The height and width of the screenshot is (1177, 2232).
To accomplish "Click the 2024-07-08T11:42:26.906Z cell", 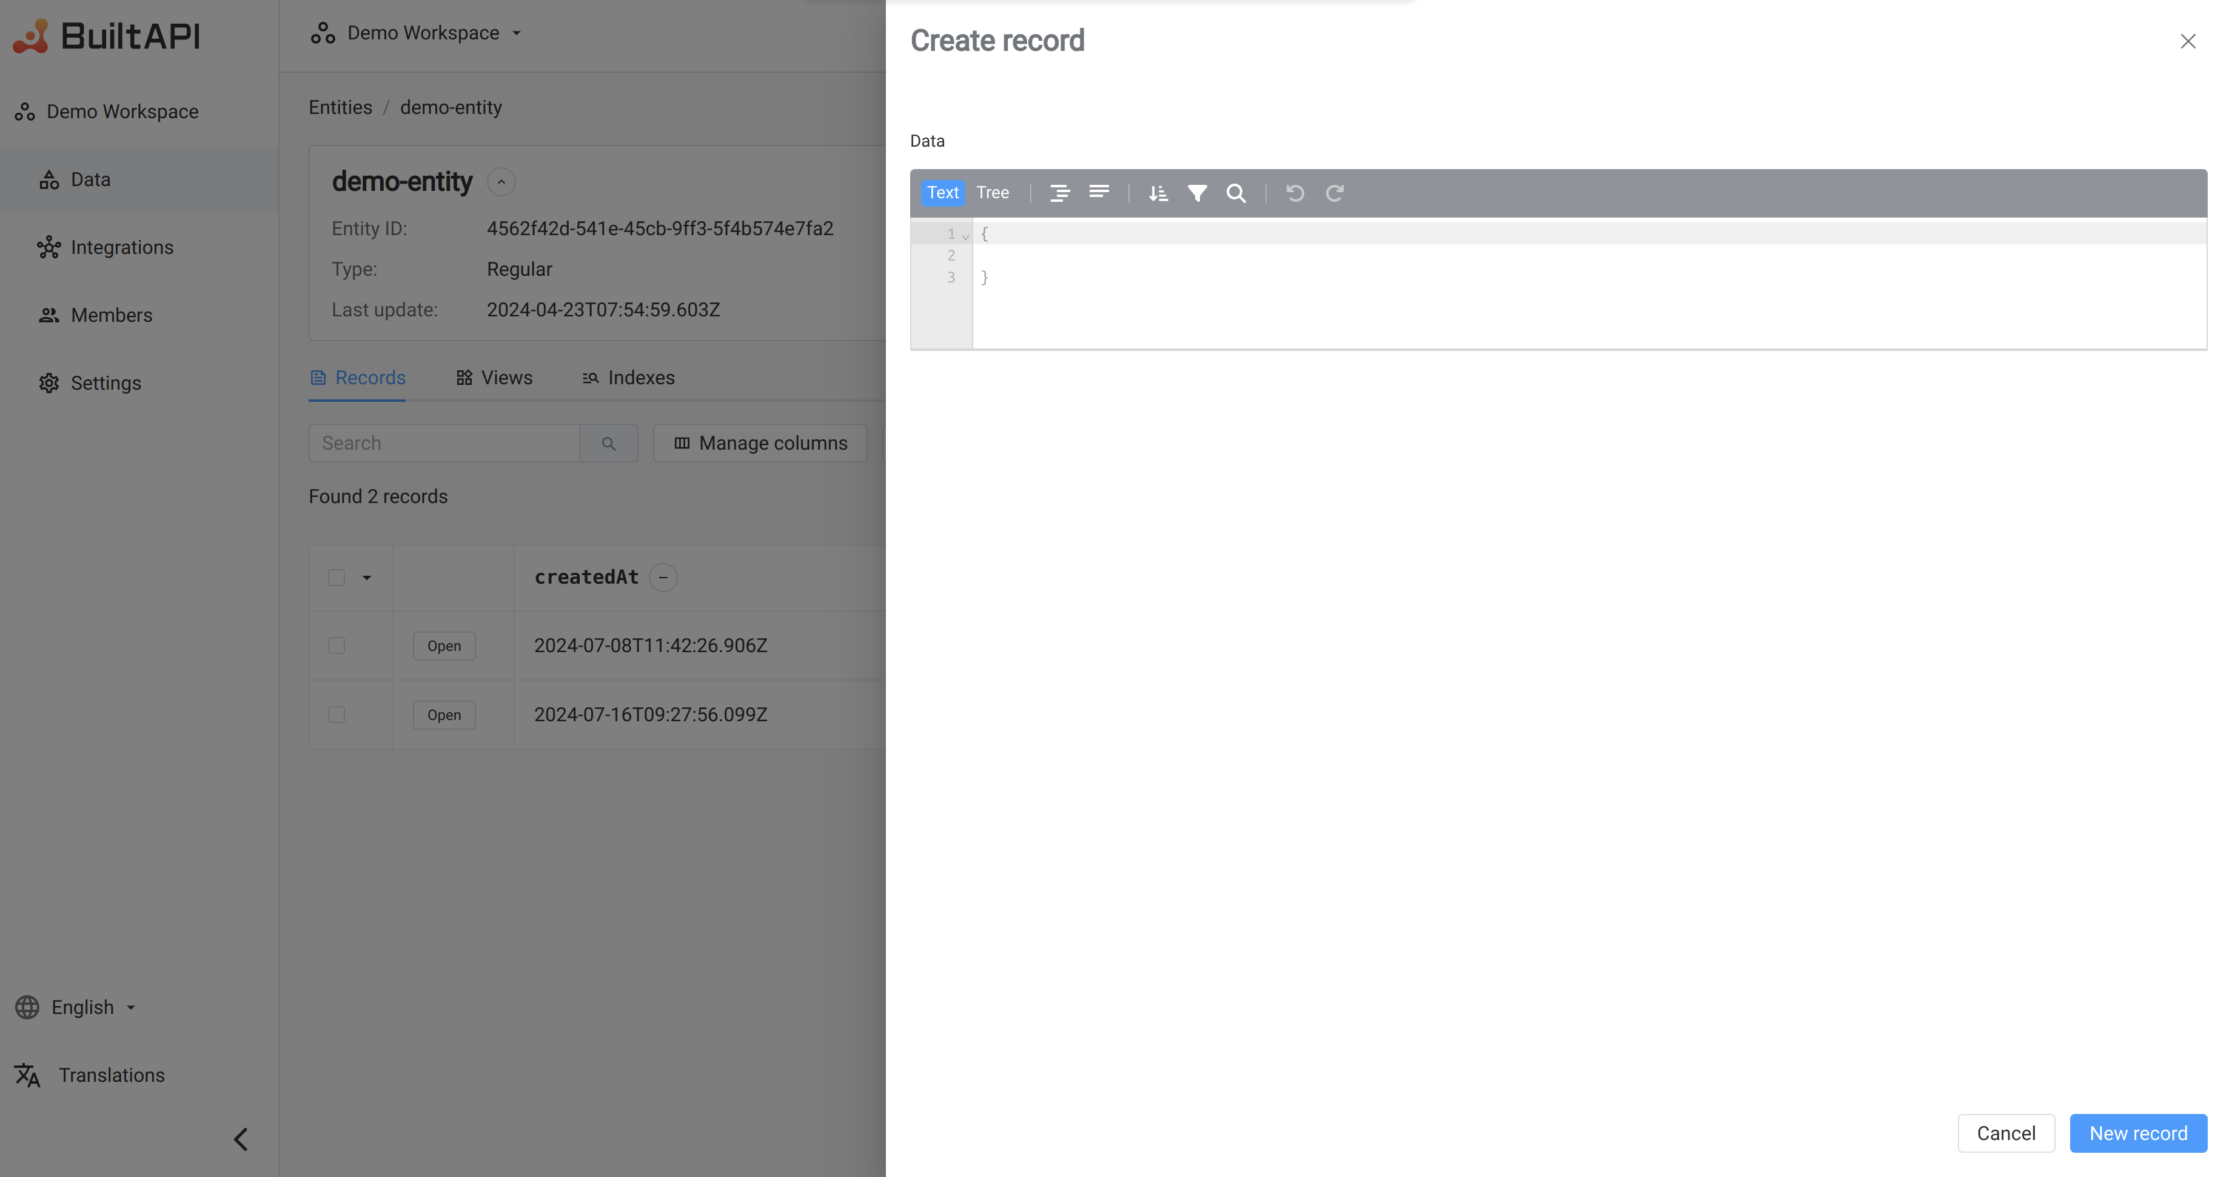I will [651, 646].
